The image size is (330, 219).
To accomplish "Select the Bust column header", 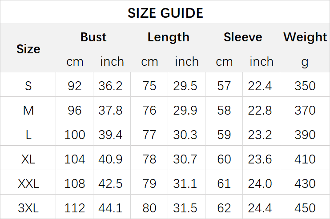I will (93, 37).
